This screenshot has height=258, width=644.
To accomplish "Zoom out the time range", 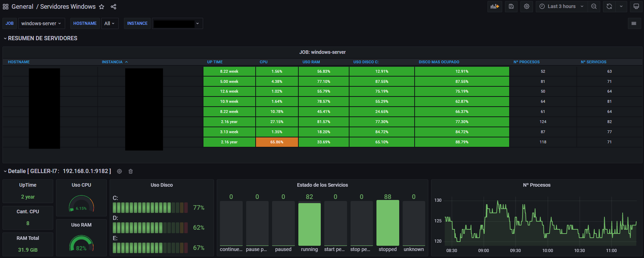I will [x=594, y=6].
